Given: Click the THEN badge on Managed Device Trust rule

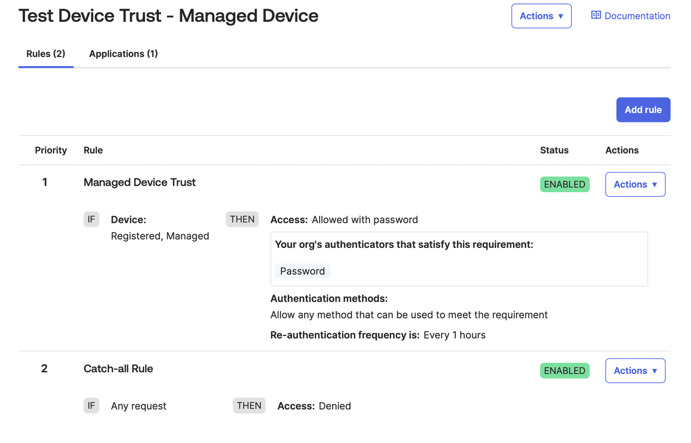Looking at the screenshot, I should (242, 219).
